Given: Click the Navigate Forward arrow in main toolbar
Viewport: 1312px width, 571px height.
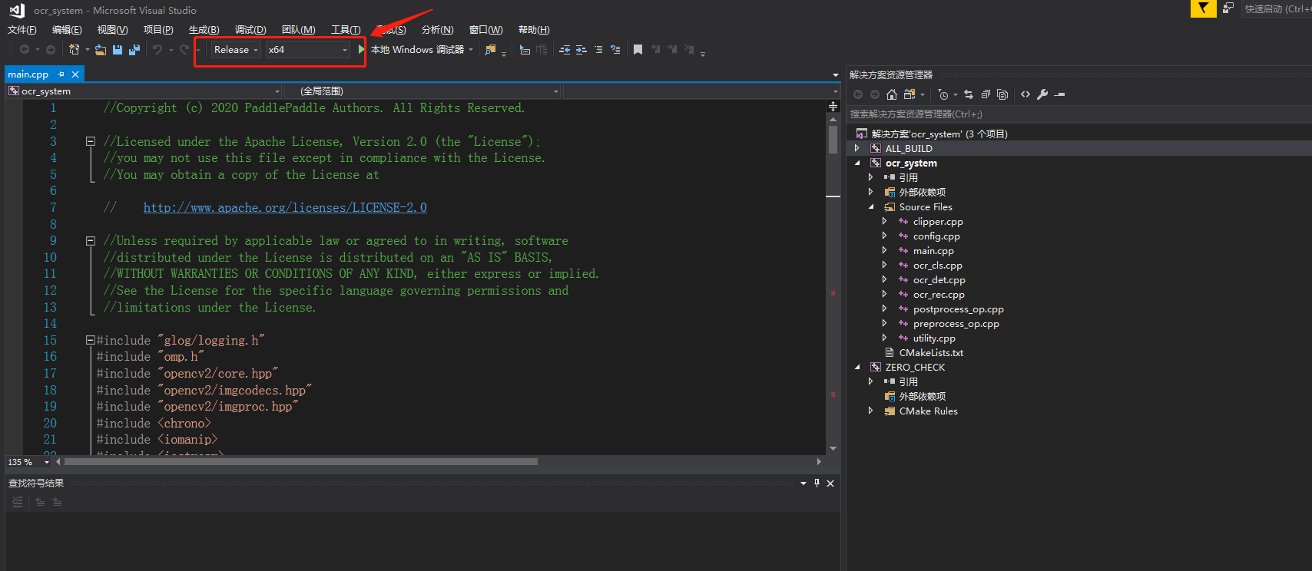Looking at the screenshot, I should 51,50.
